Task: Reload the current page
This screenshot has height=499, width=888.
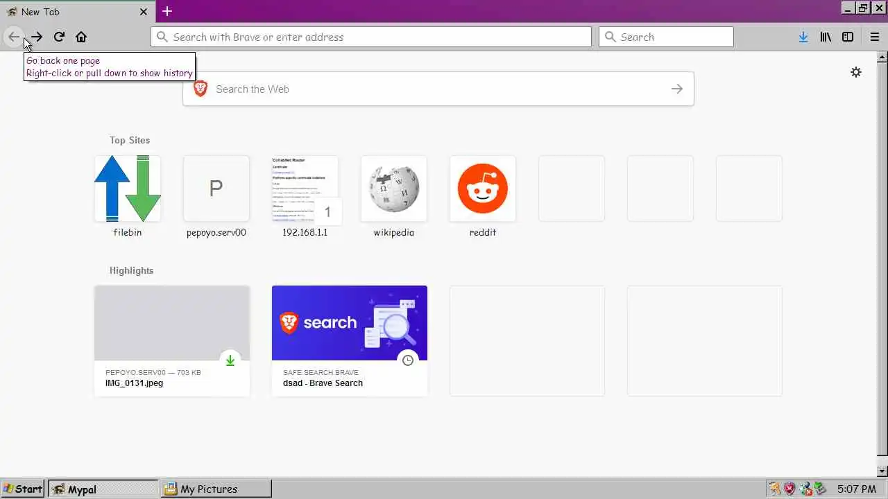Action: (59, 37)
